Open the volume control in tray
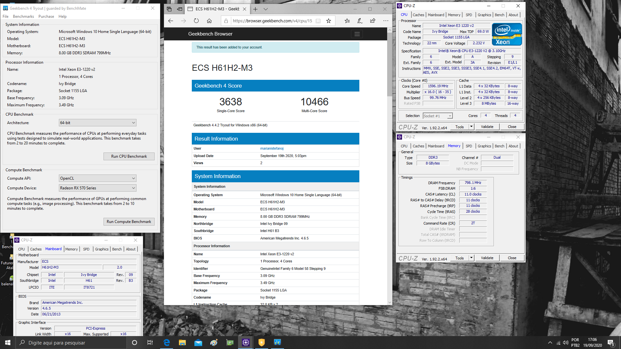Viewport: 621px width, 349px height. pyautogui.click(x=566, y=343)
